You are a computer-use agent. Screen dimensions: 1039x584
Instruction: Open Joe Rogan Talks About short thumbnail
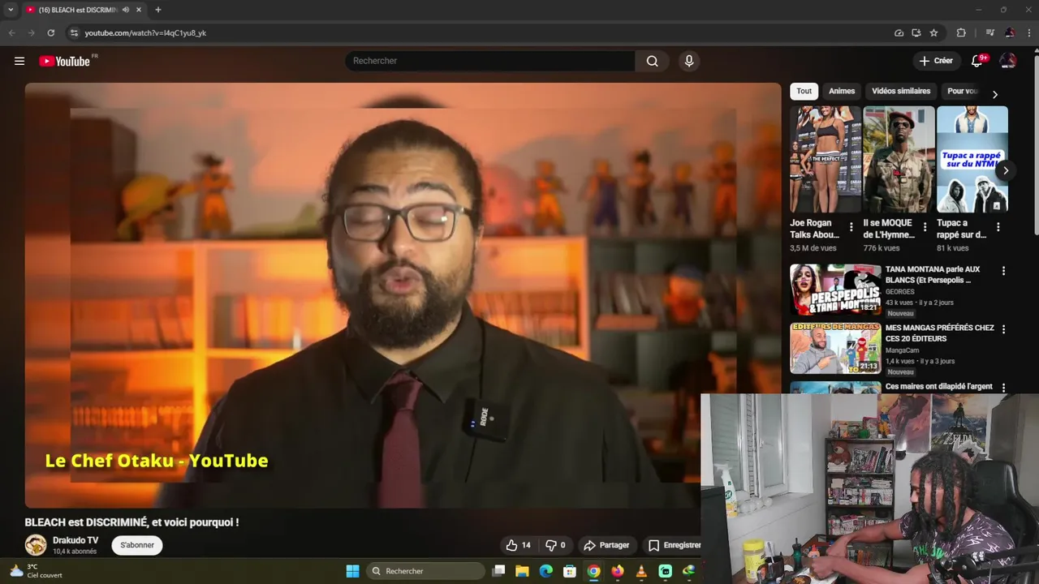[826, 159]
